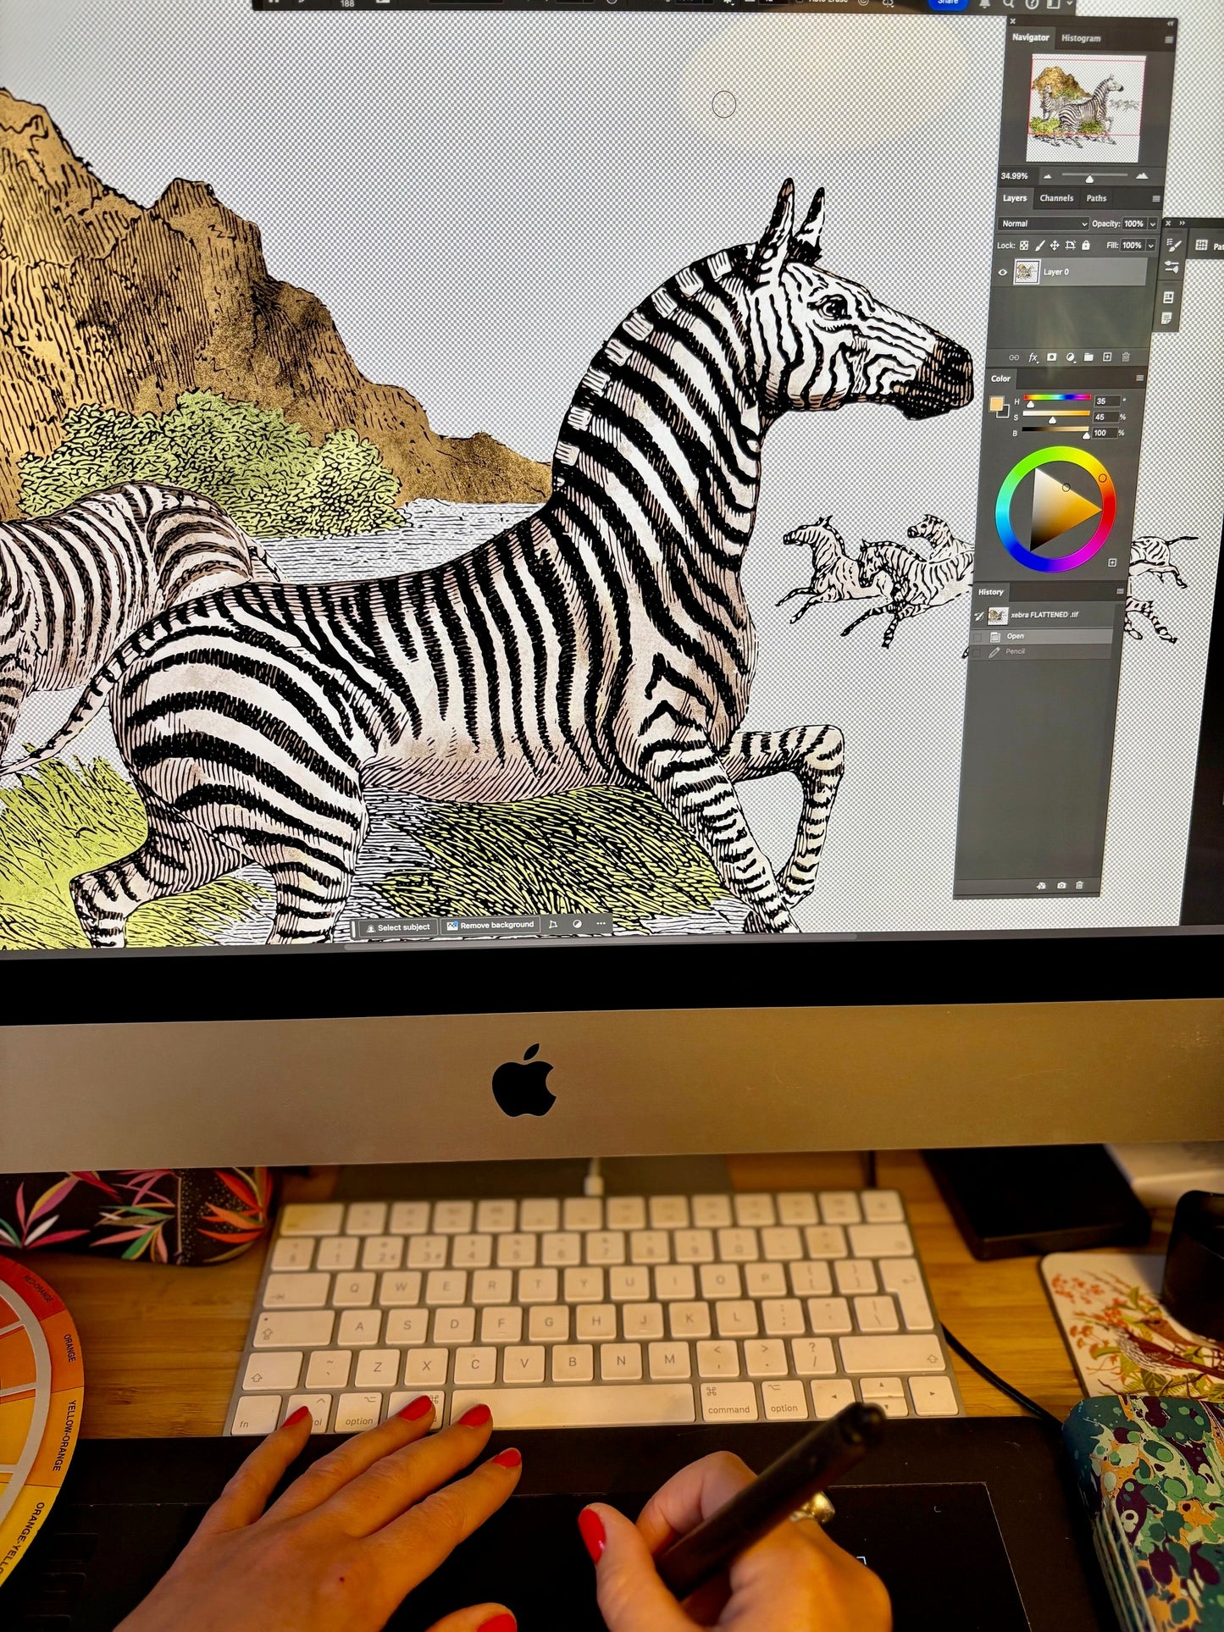Select the Layers tab
Screen dimensions: 1224x1632
point(1015,198)
